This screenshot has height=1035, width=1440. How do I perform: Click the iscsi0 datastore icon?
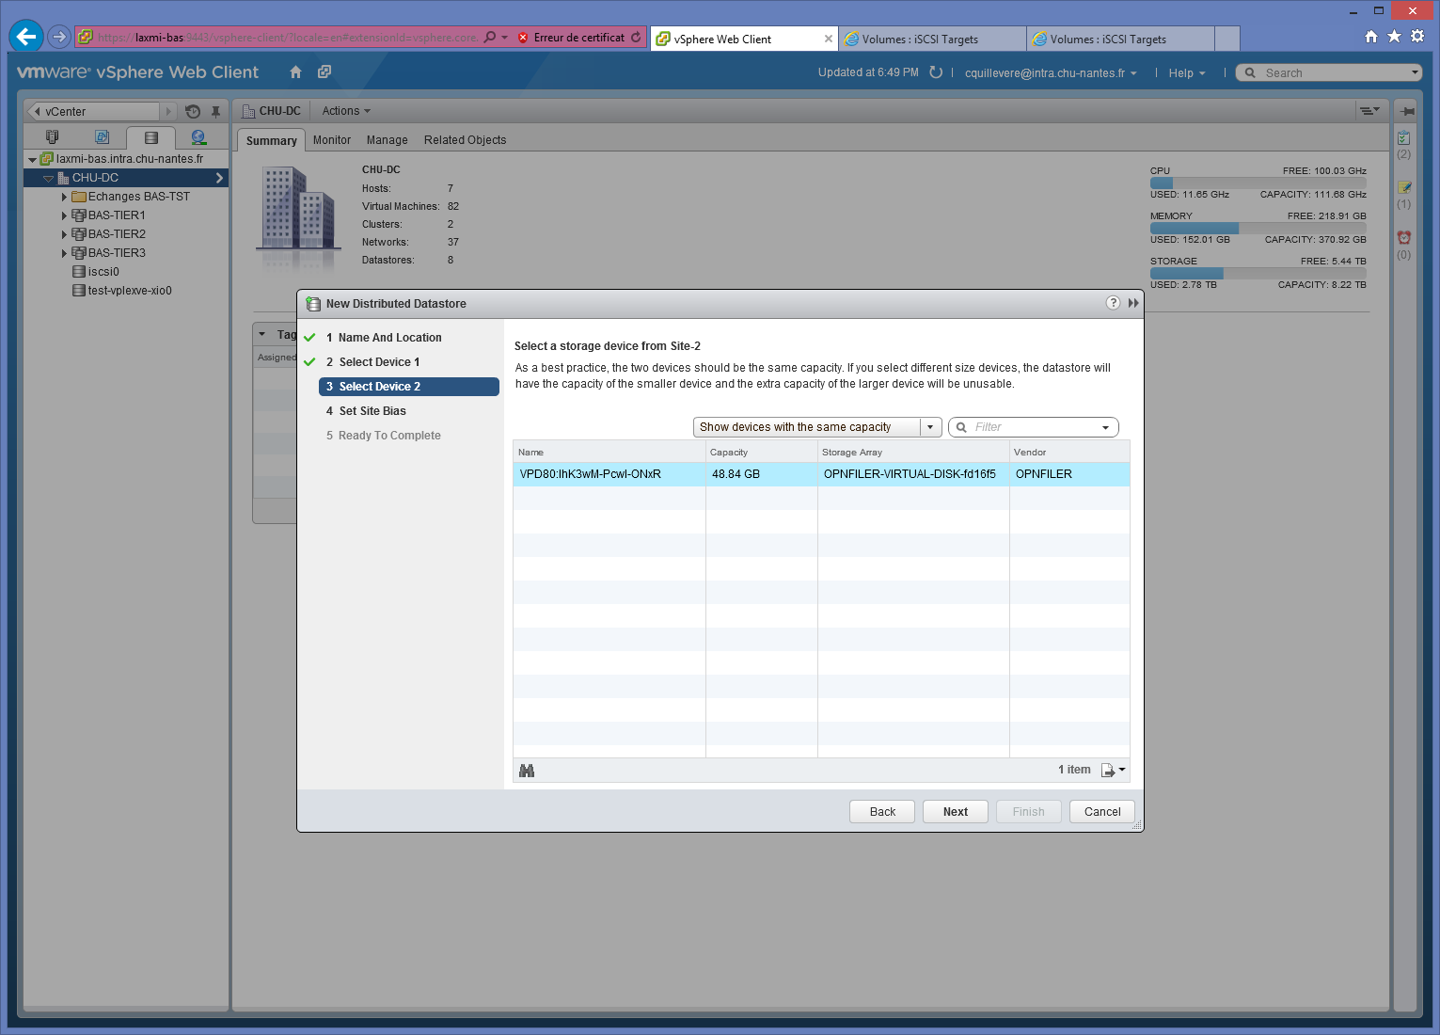pyautogui.click(x=79, y=272)
